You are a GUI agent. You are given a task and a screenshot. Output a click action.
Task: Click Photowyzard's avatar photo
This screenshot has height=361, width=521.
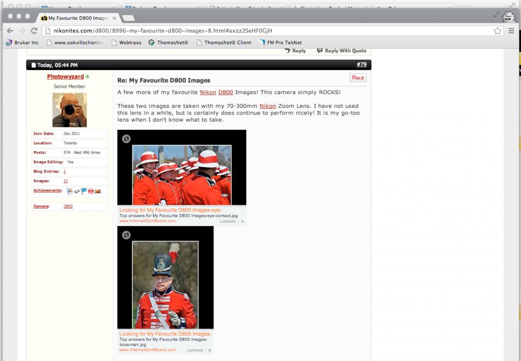coord(69,110)
